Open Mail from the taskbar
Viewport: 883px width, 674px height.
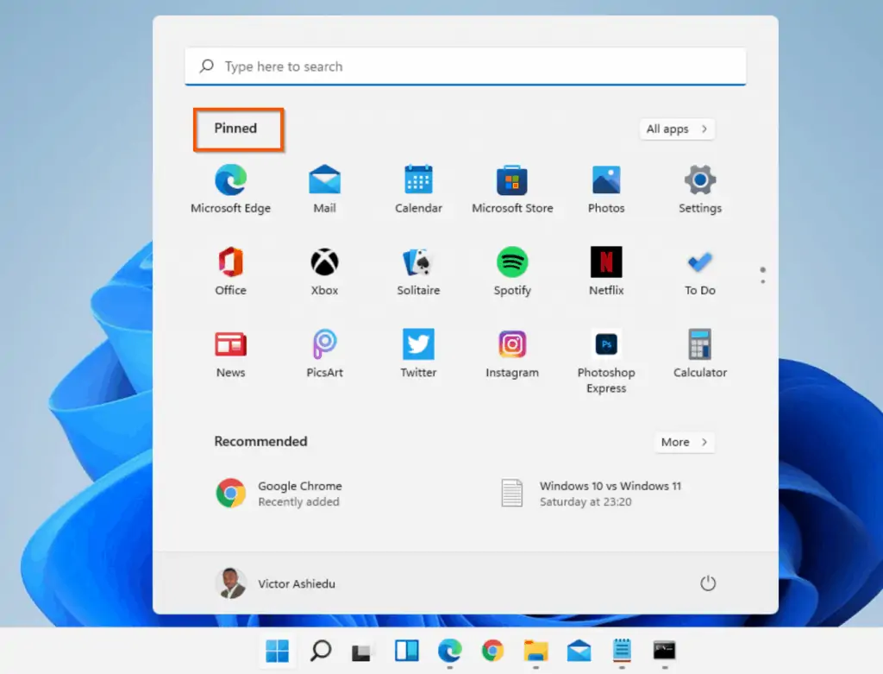coord(579,651)
